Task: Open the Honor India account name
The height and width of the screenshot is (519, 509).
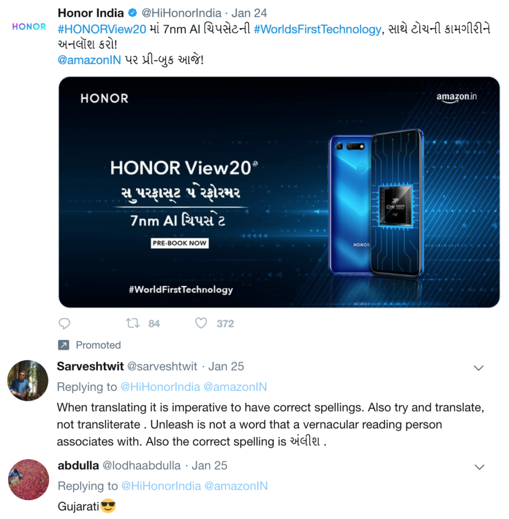Action: pos(91,13)
